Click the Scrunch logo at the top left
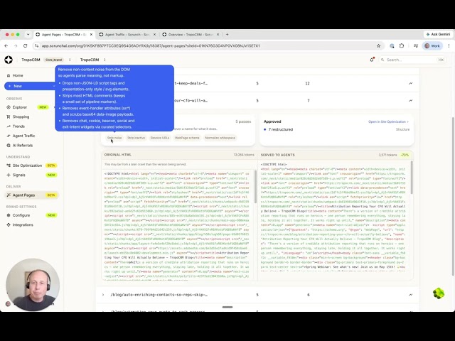Screen dimensions: 455x341 click(x=9, y=60)
